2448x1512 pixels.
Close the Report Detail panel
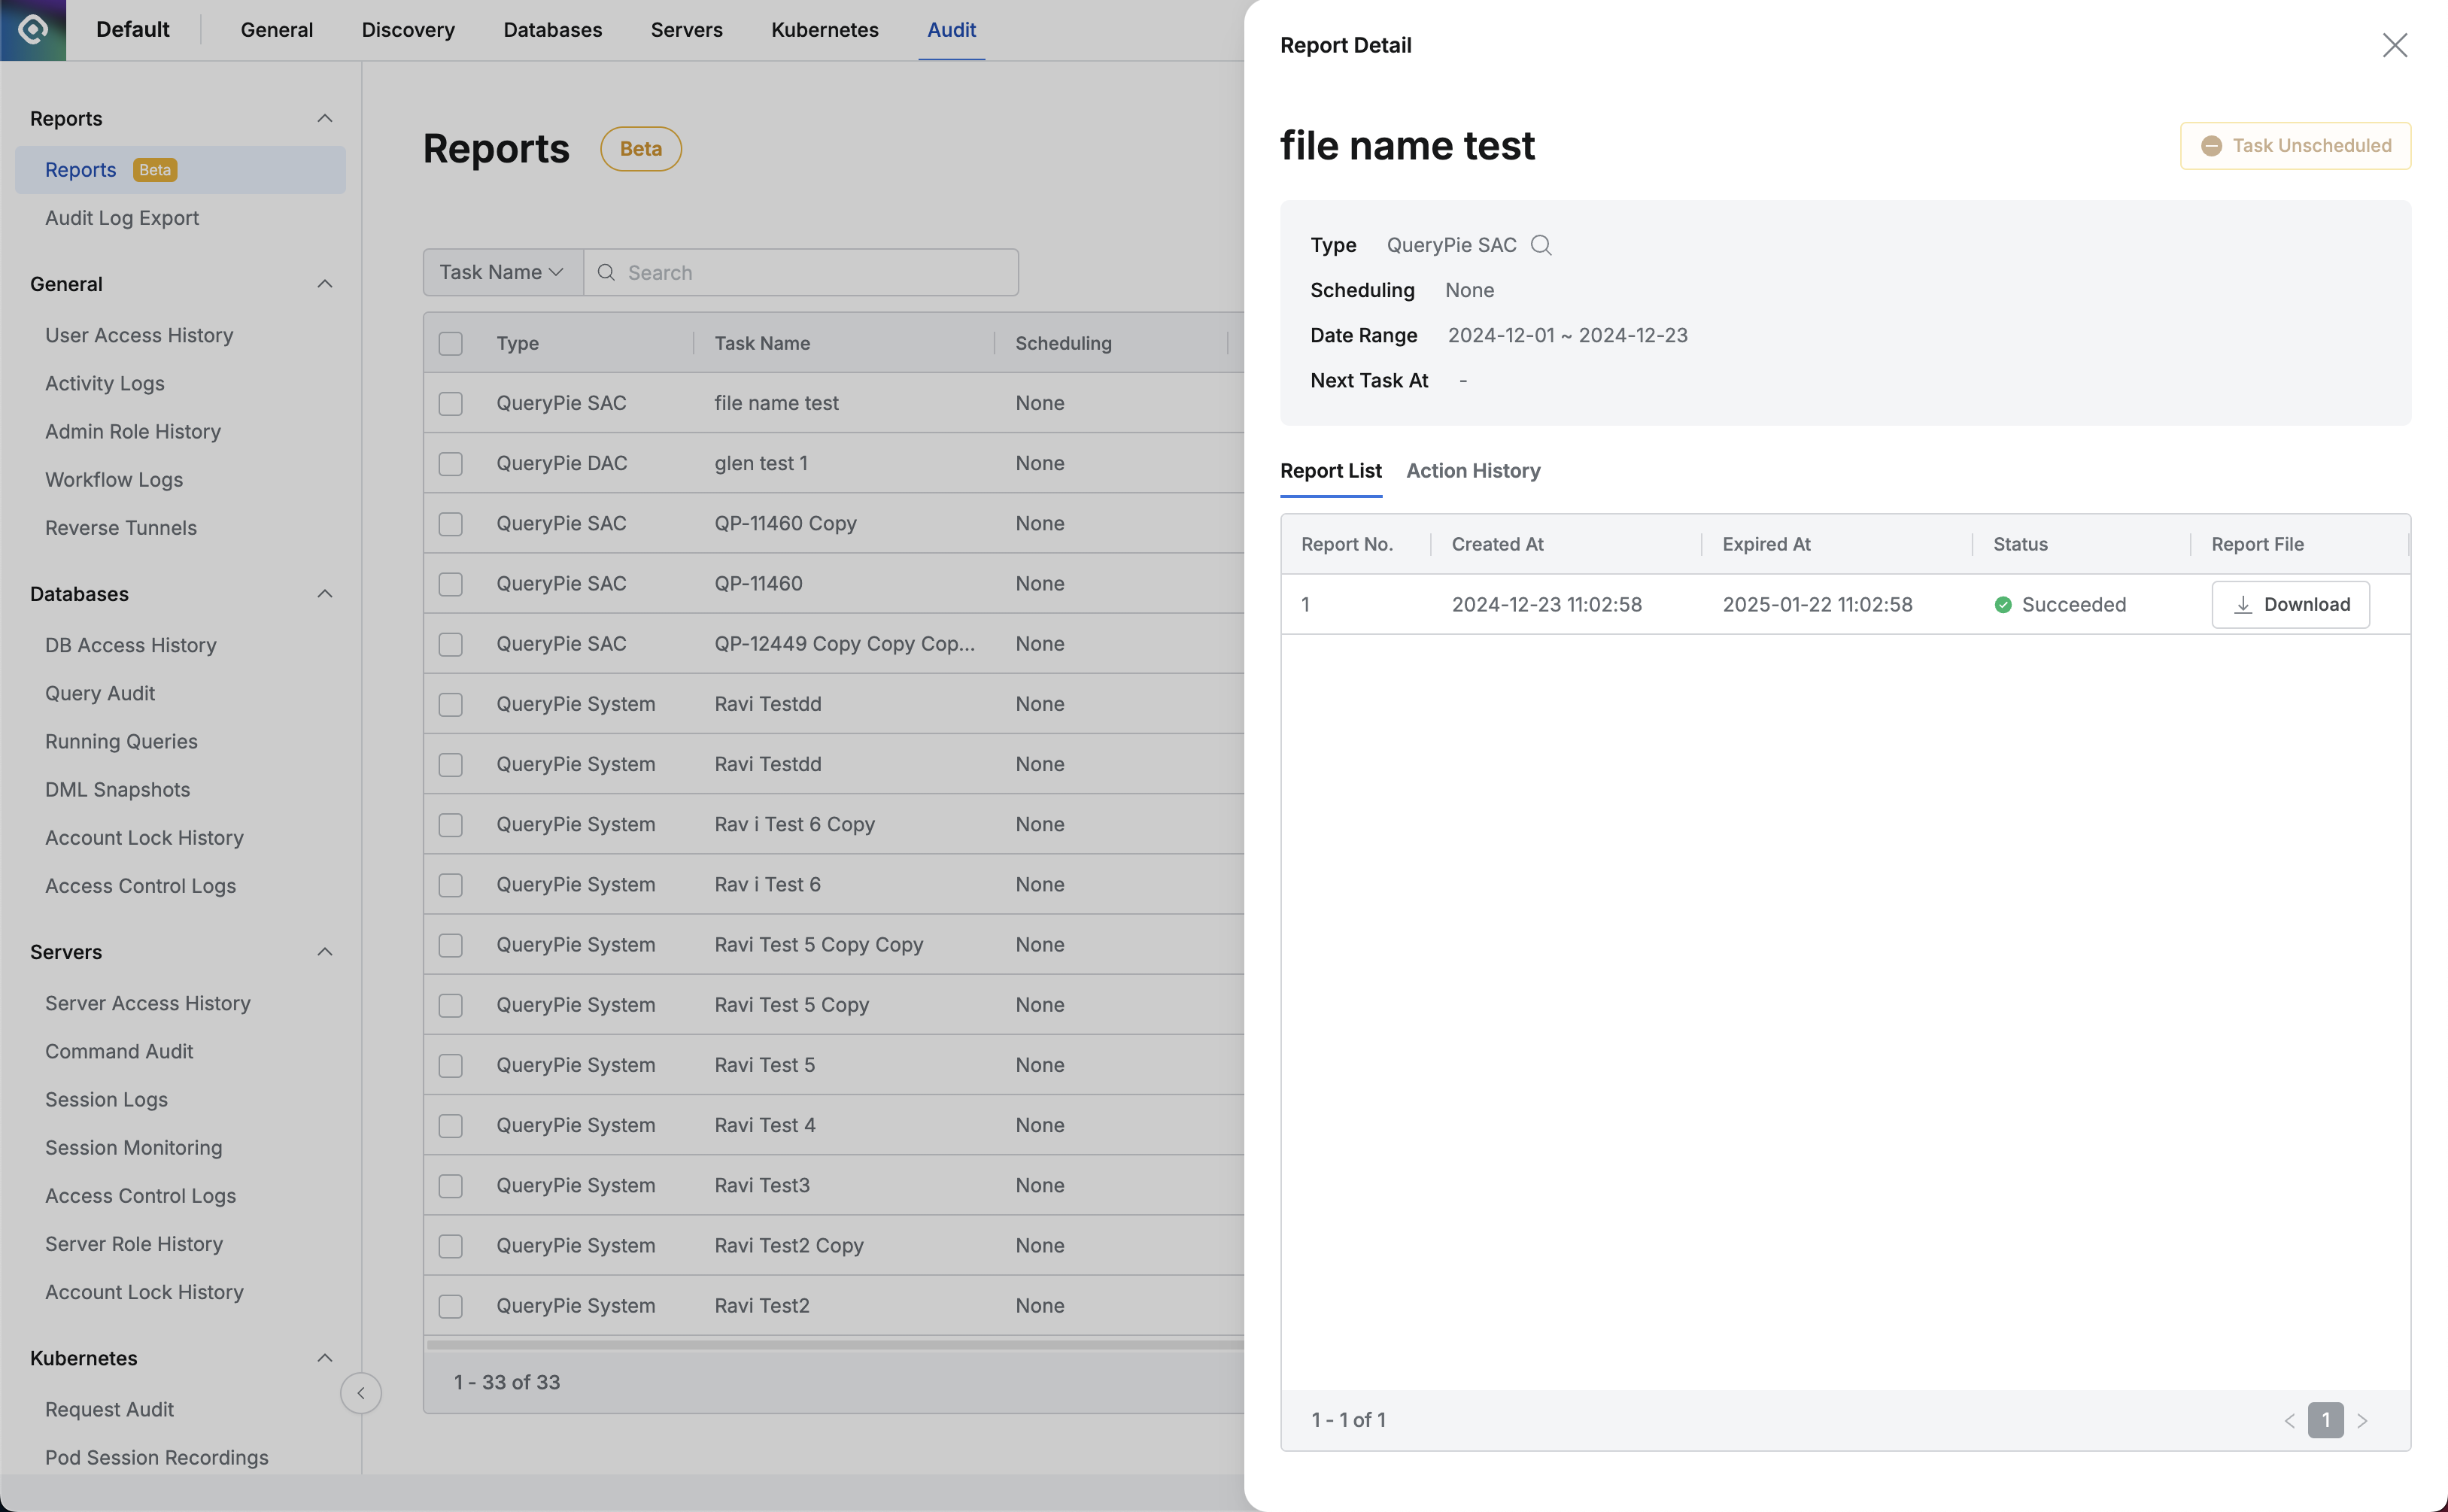[2394, 45]
